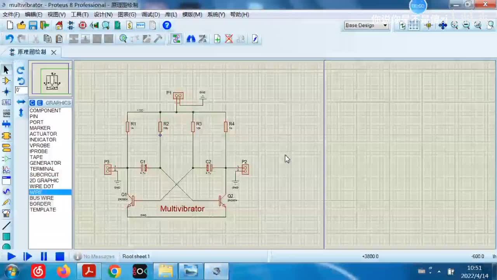Choose Wire label LBL mode tool

(x=6, y=103)
